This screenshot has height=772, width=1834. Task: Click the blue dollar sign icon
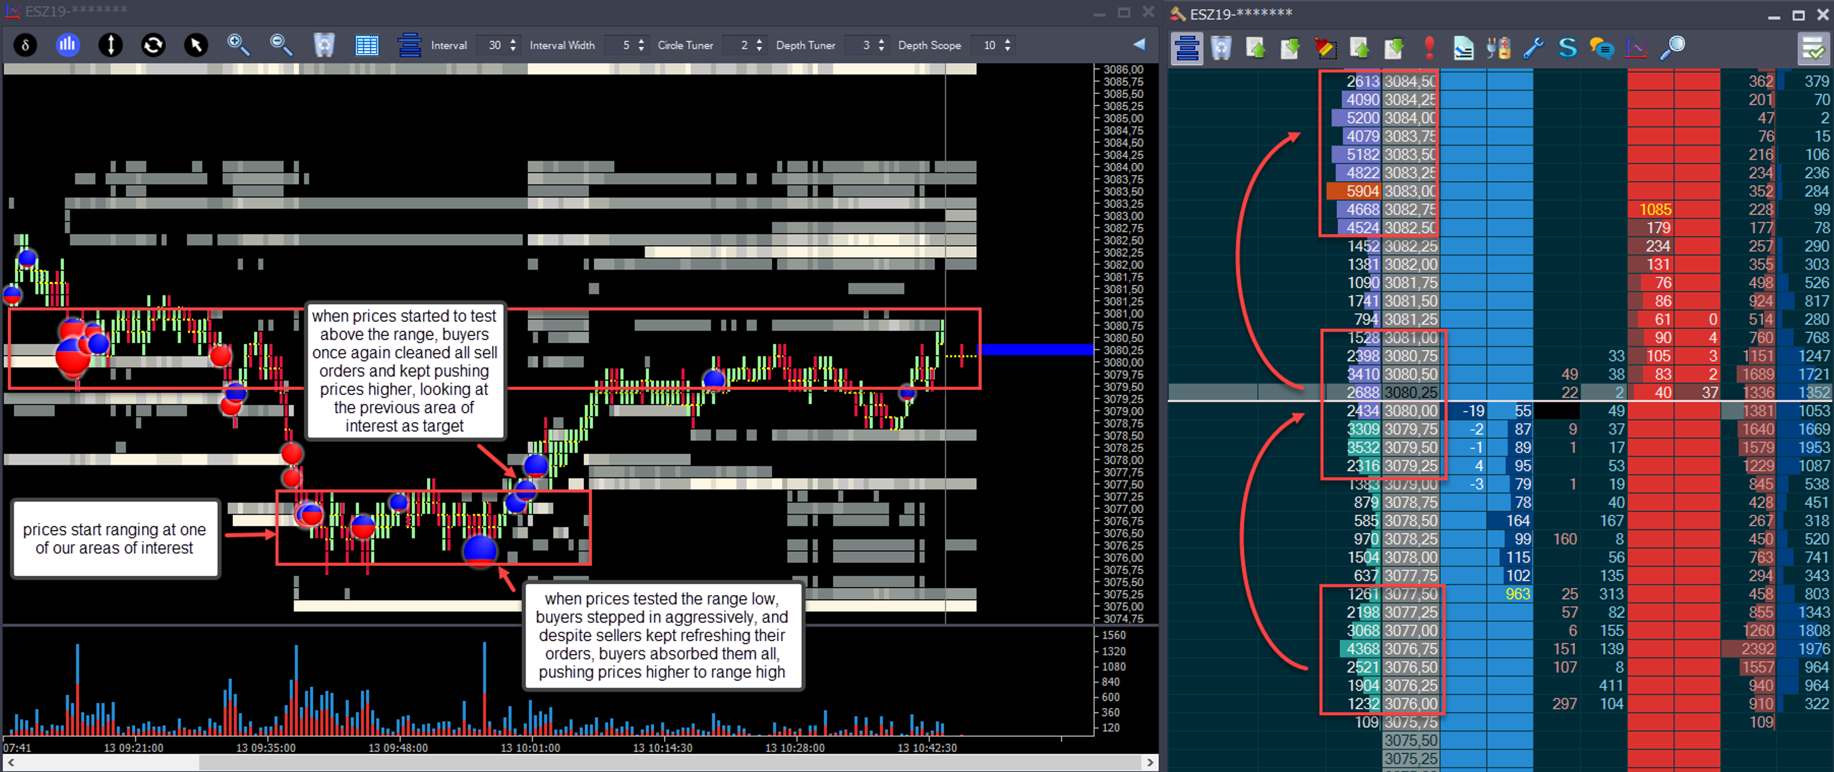pos(1567,48)
